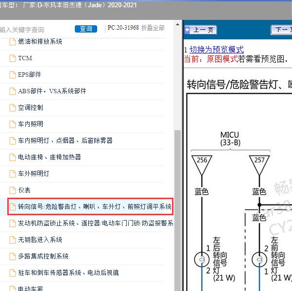This screenshot has width=292, height=291.
Task: Click document icon beside 多路集成控制系统
Action: tap(13, 257)
